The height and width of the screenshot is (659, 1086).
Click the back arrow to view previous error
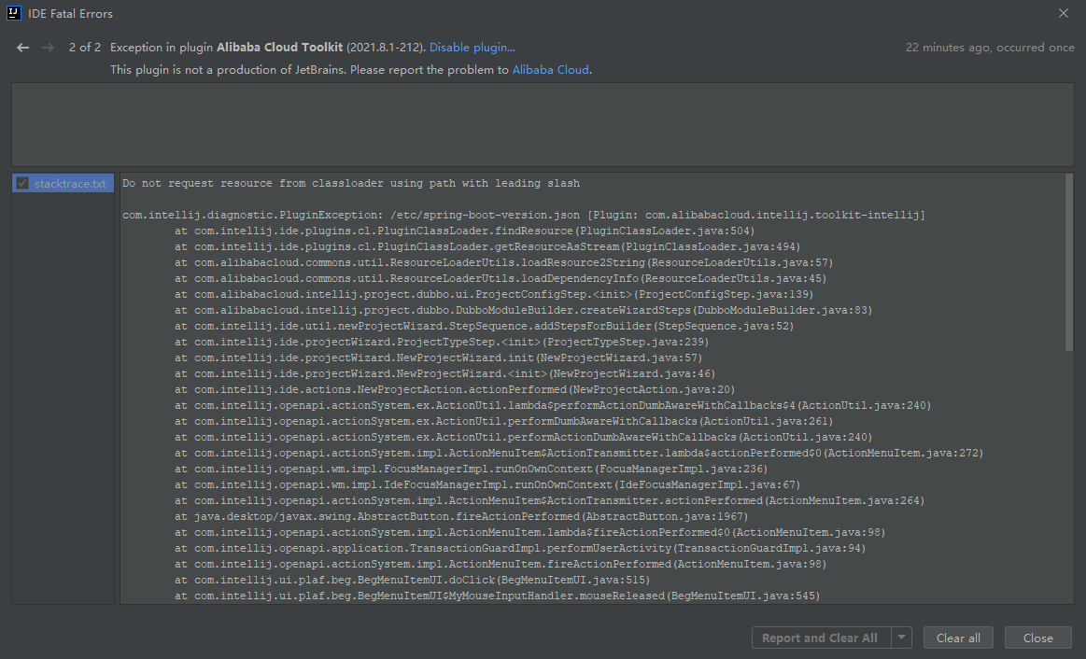(x=22, y=47)
